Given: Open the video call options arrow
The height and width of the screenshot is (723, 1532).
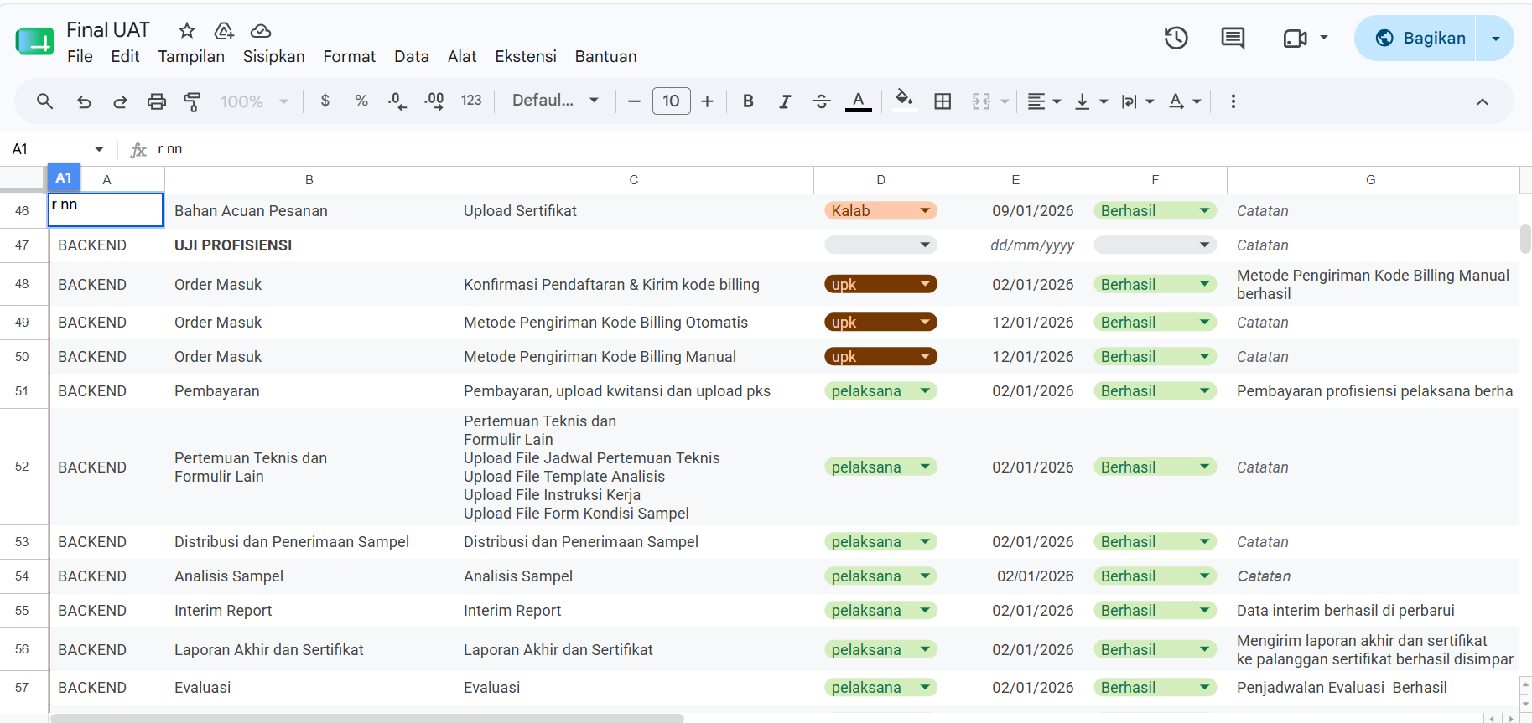Looking at the screenshot, I should tap(1324, 38).
